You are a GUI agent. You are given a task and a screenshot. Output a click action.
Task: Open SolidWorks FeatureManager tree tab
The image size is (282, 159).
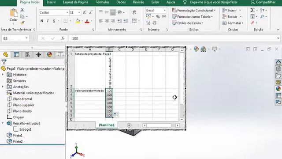pos(6,55)
